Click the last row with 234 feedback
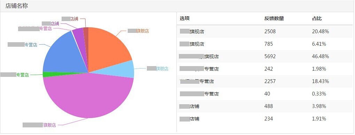Image resolution: width=355 pixels, height=135 pixels. (x=265, y=119)
